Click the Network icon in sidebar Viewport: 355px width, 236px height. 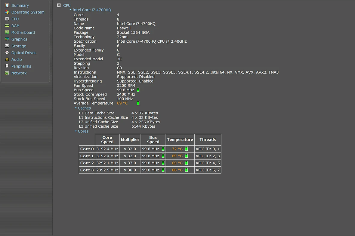[x=7, y=73]
